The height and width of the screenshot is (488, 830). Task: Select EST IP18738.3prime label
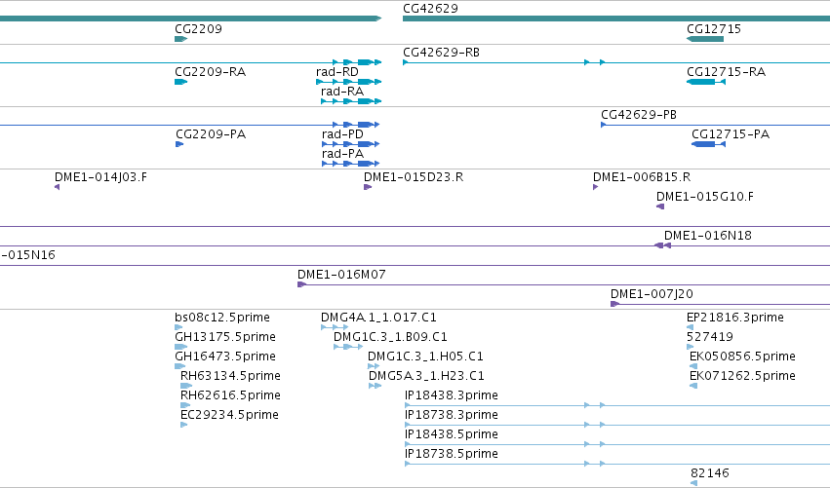[451, 415]
